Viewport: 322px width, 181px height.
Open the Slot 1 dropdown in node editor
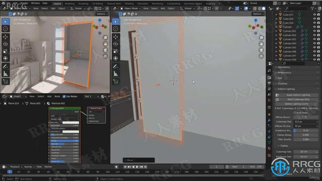(92, 96)
